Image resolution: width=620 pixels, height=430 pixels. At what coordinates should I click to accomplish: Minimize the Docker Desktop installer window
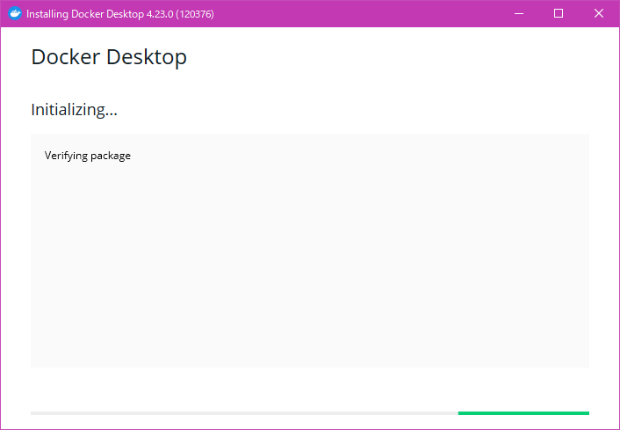tap(519, 13)
